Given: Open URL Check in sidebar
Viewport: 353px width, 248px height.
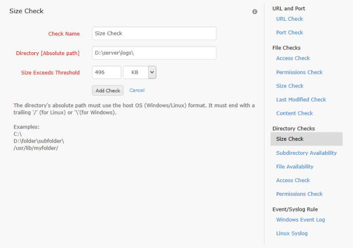Looking at the screenshot, I should coord(289,19).
